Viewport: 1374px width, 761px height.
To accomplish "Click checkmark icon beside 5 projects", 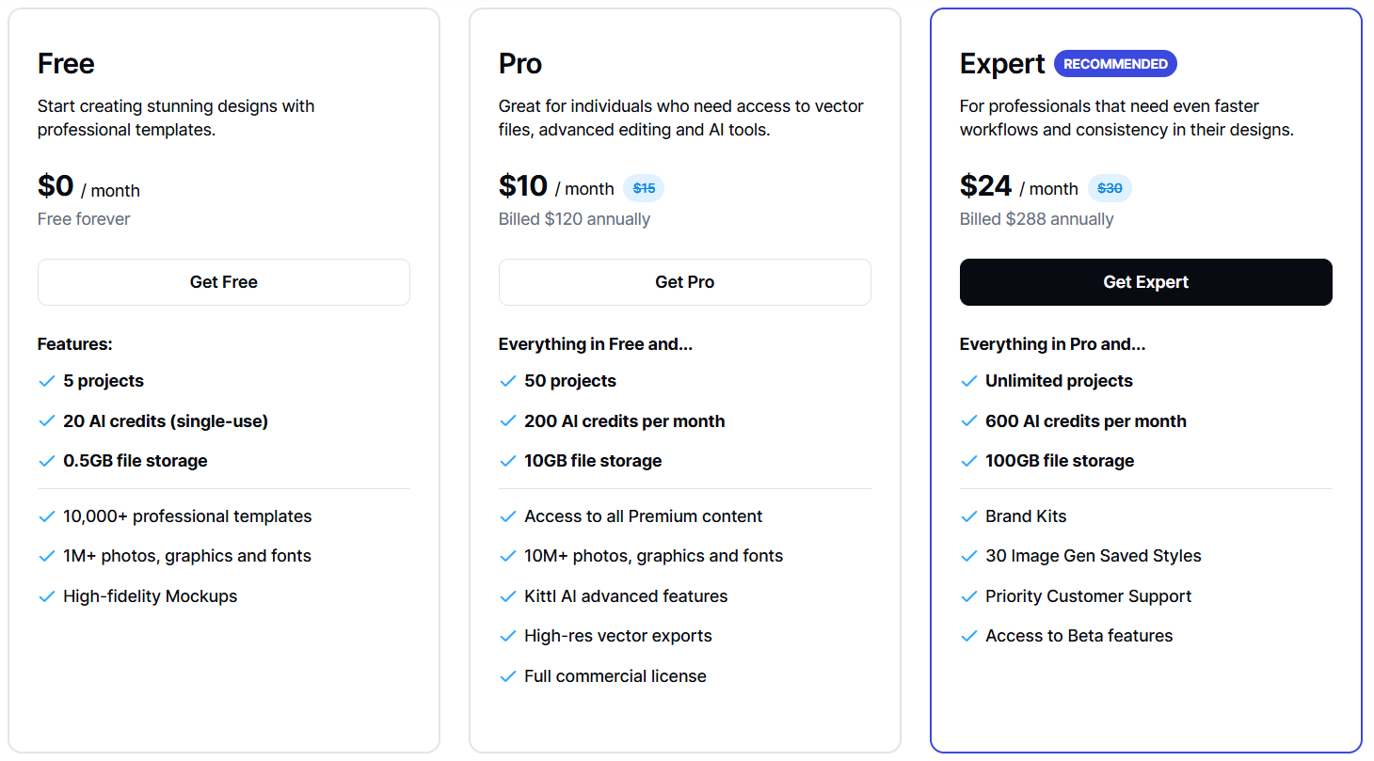I will pyautogui.click(x=46, y=381).
